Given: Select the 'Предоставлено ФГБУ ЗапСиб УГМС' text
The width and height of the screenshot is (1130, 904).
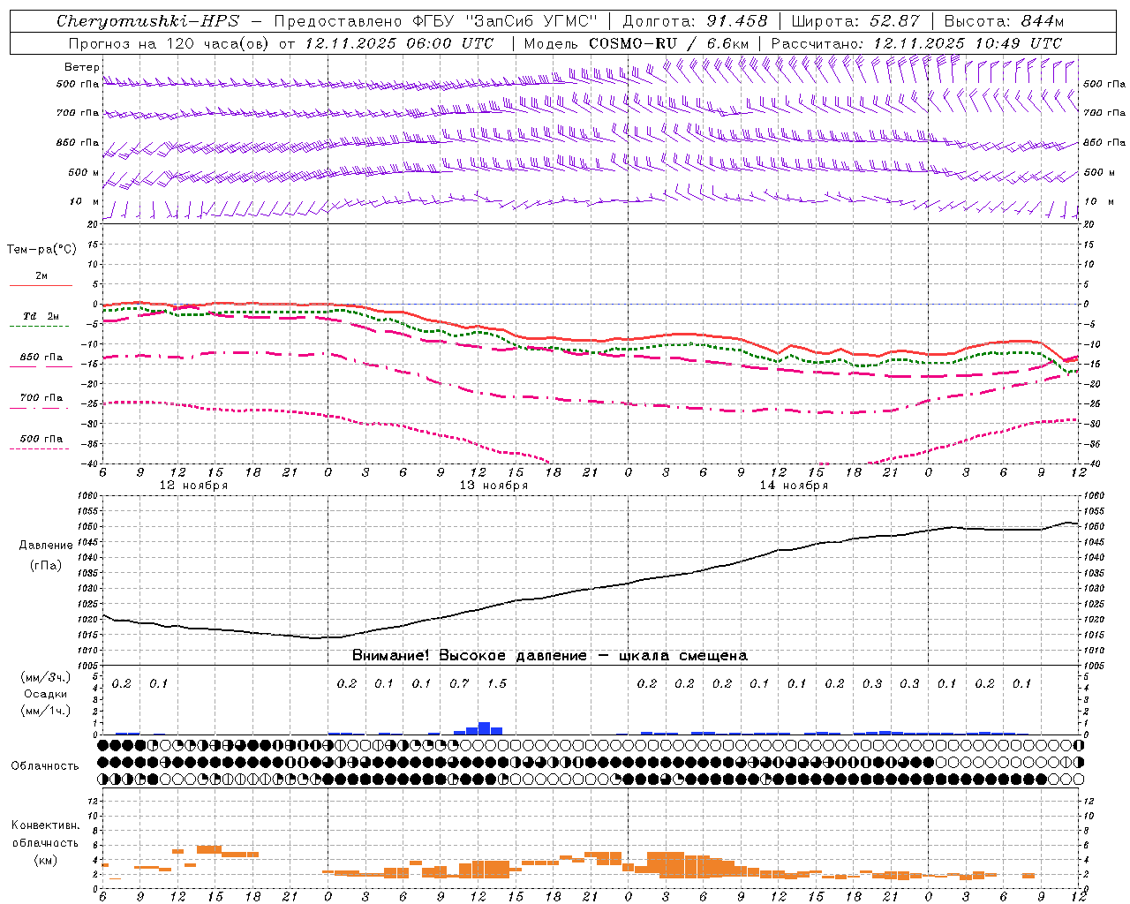Looking at the screenshot, I should click(x=435, y=21).
